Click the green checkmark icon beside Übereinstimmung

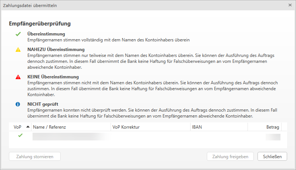18,34
